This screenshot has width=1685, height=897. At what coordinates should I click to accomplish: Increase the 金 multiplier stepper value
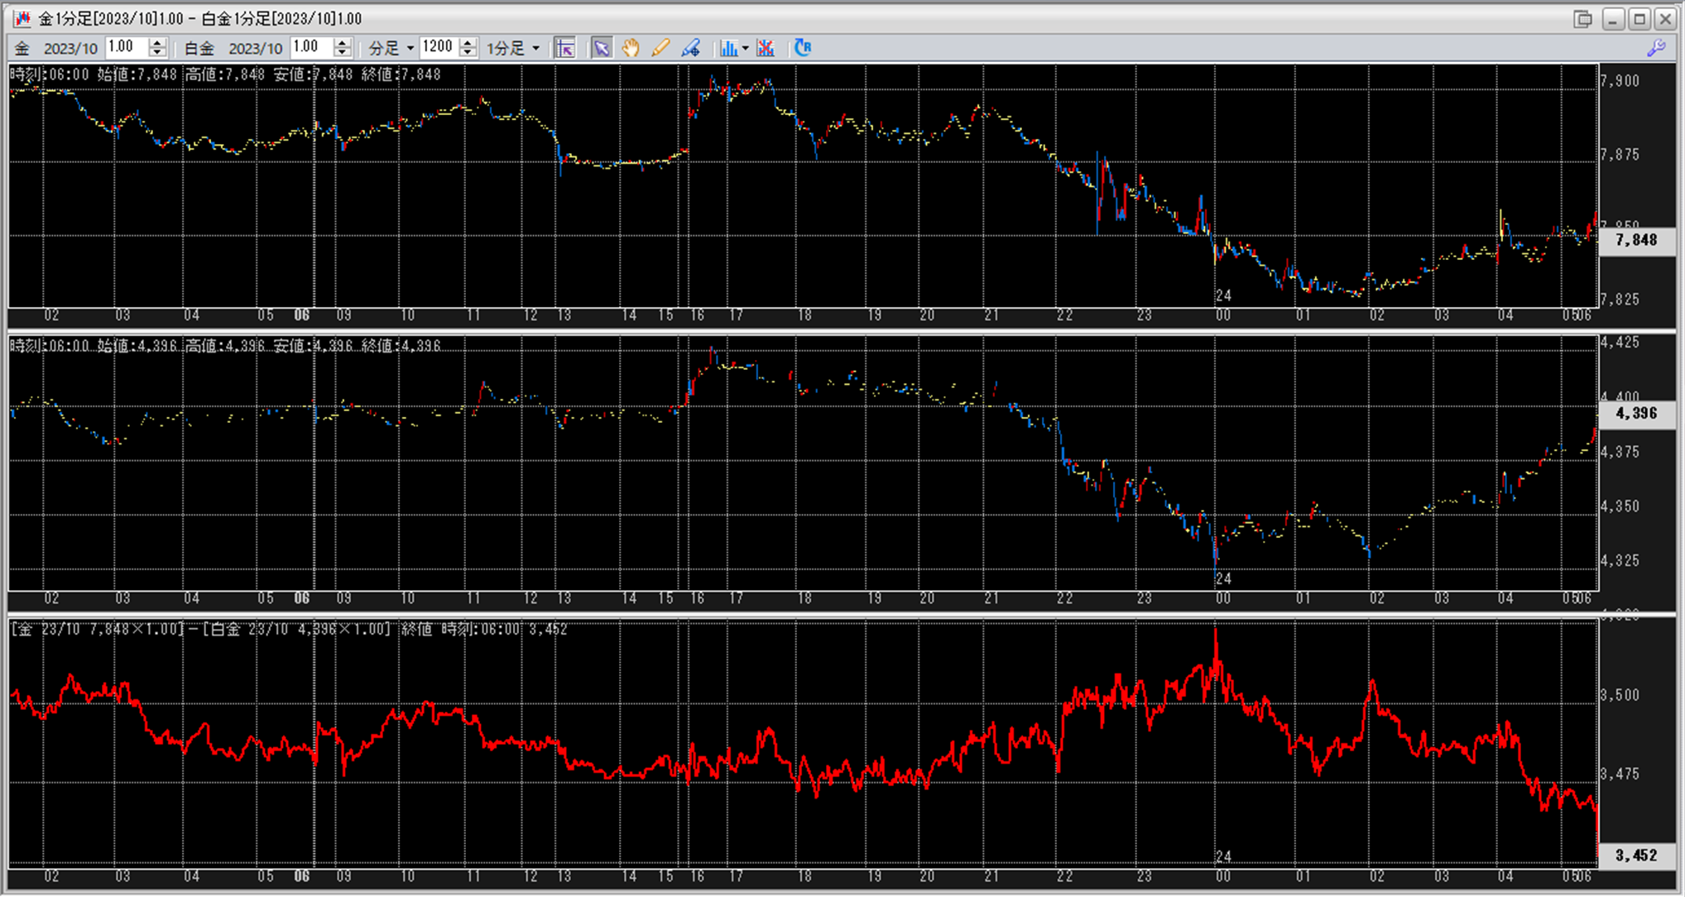[158, 43]
